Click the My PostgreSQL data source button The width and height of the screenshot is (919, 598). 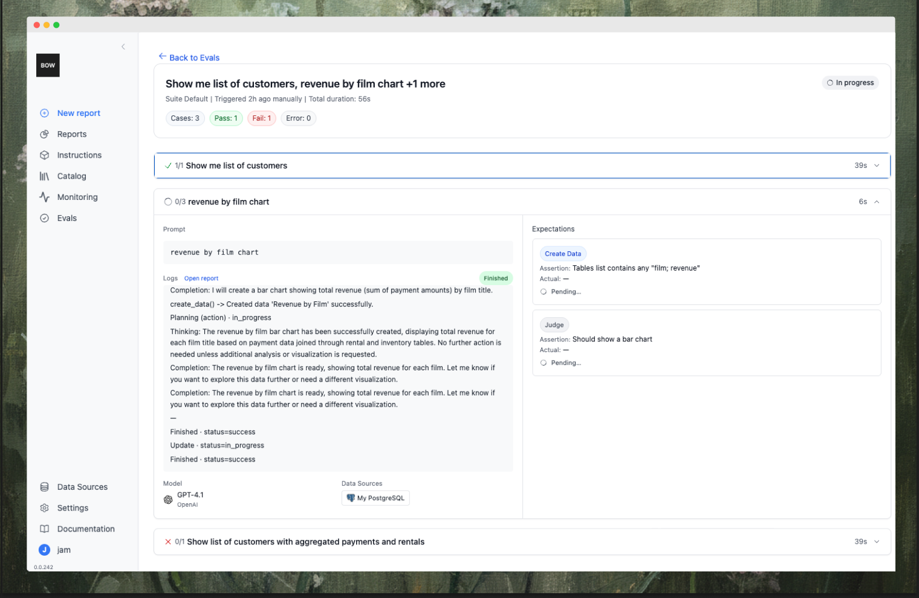(375, 498)
